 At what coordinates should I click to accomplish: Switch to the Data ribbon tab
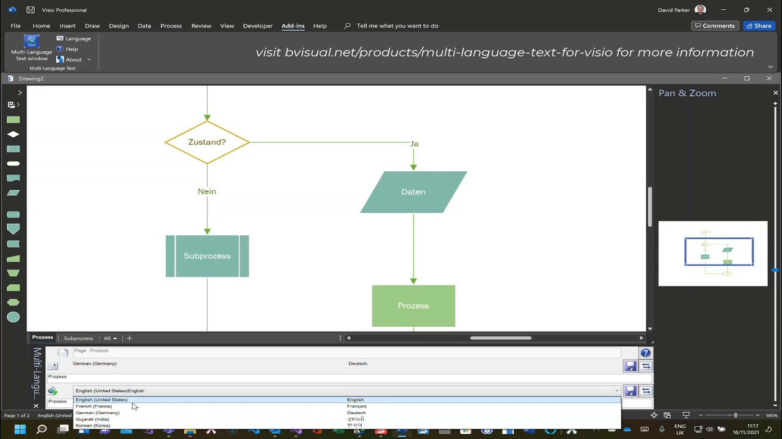(144, 26)
